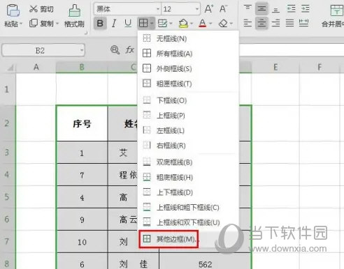The width and height of the screenshot is (344, 269).
Task: Select the Format Painter (格式刷) brush
Action: pyautogui.click(x=74, y=16)
